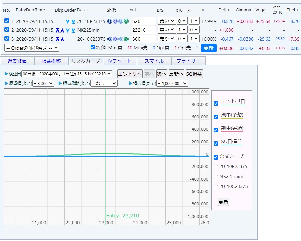
Task: Move row 1 order down one step
Action: click(x=68, y=21)
